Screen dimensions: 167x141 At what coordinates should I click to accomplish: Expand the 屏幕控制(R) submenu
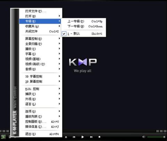click(40, 38)
